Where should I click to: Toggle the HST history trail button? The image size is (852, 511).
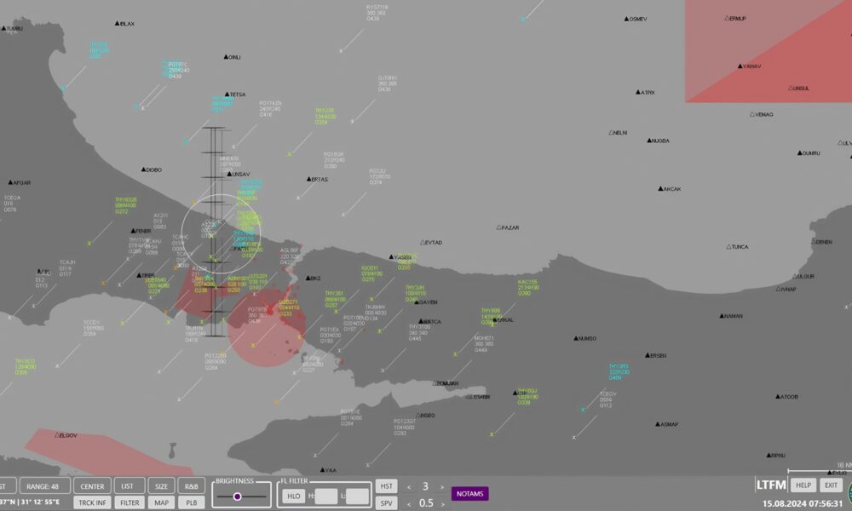pos(387,486)
